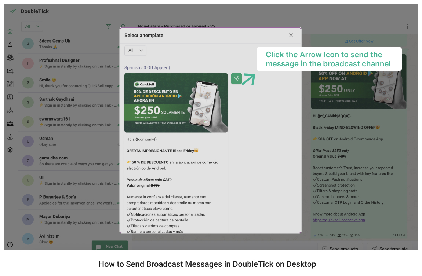The height and width of the screenshot is (276, 422).
Task: Click the power logout icon
Action: (10, 244)
